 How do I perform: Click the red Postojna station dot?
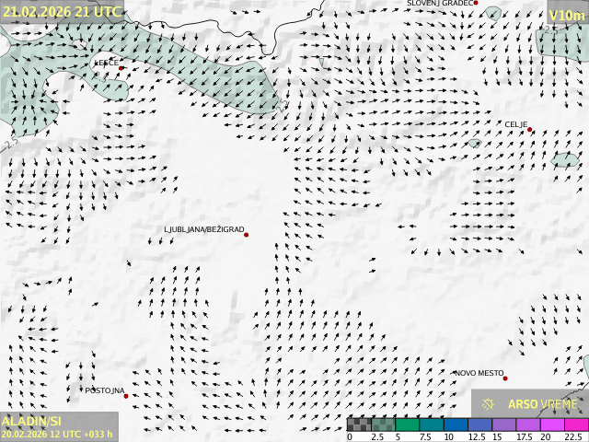click(x=126, y=396)
